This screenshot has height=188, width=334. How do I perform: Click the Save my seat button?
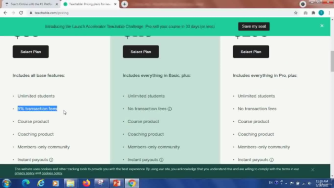click(x=254, y=27)
